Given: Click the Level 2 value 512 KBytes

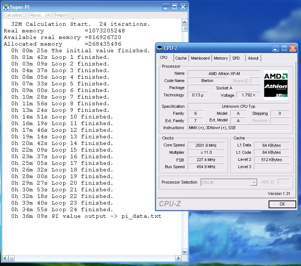Looking at the screenshot, I should point(272,160).
